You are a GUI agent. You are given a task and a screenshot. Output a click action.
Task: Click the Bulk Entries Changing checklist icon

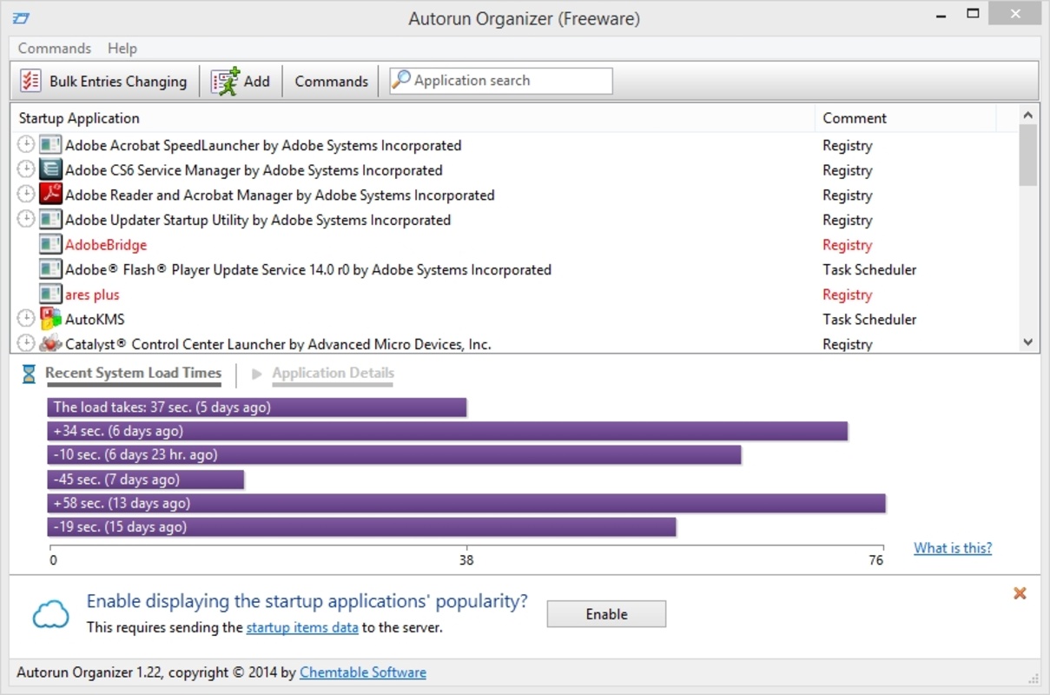pyautogui.click(x=31, y=81)
